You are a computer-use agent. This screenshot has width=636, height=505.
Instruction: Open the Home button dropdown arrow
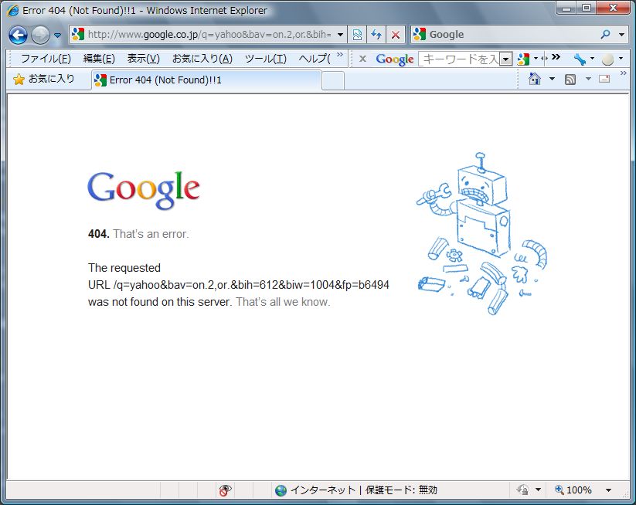coord(552,79)
